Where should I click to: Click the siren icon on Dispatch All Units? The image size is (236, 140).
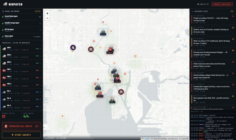click(x=6, y=126)
